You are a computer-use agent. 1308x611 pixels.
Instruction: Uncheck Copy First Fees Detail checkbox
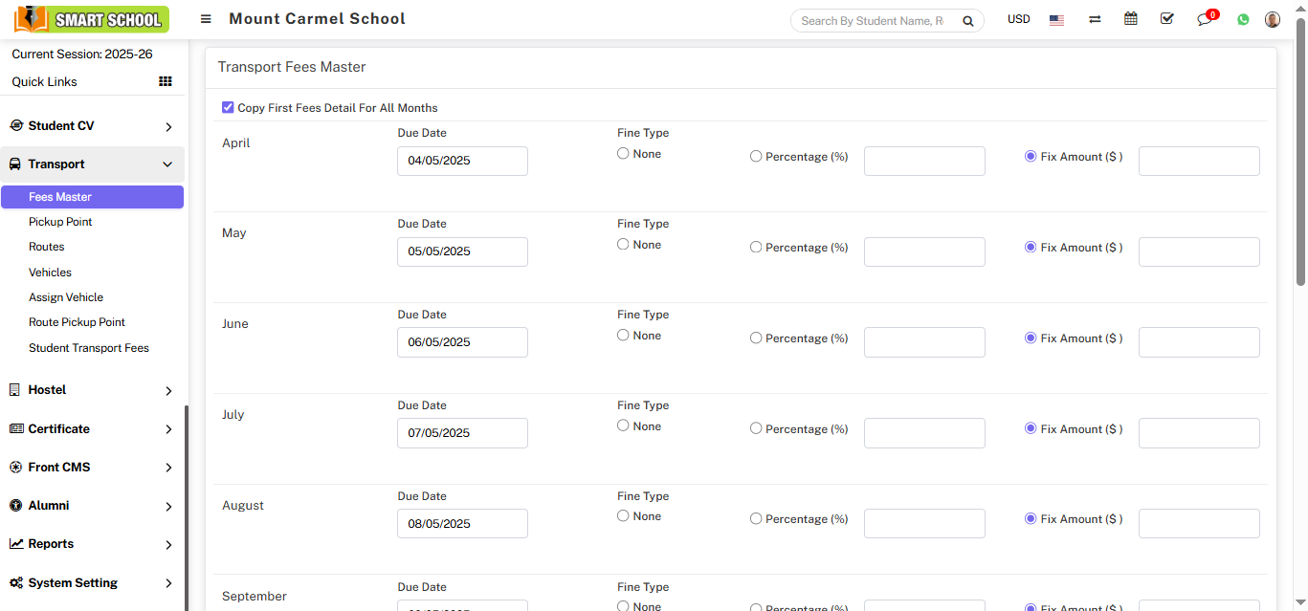(x=228, y=108)
